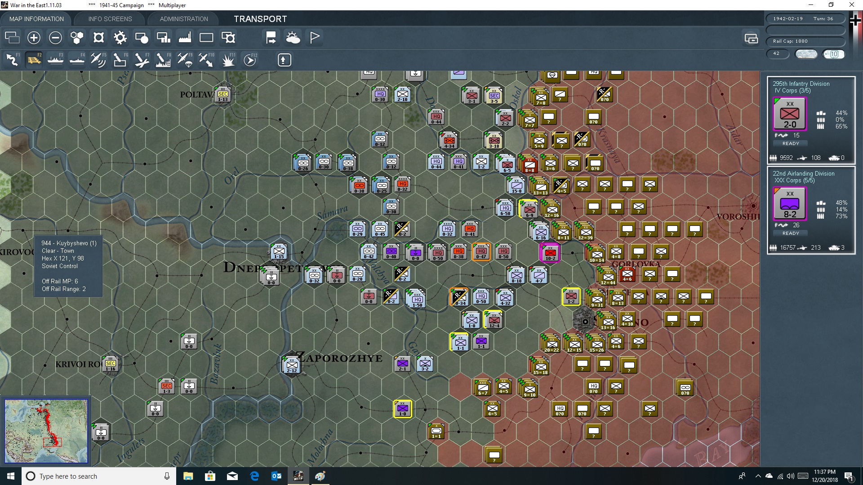The width and height of the screenshot is (863, 485).
Task: Select the F9 air transport parachute icon
Action: point(185,60)
